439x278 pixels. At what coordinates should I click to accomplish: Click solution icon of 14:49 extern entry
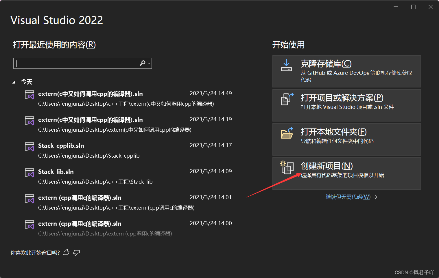[x=29, y=95]
